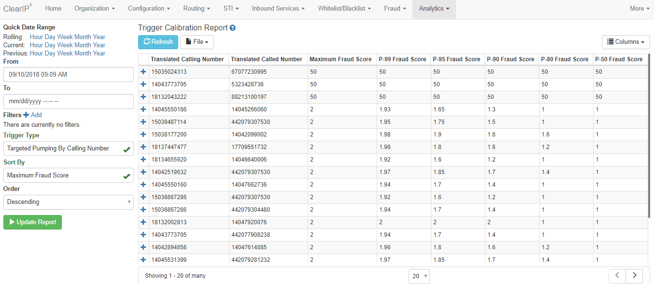Open the Columns dropdown
This screenshot has height=284, width=654.
[x=626, y=42]
